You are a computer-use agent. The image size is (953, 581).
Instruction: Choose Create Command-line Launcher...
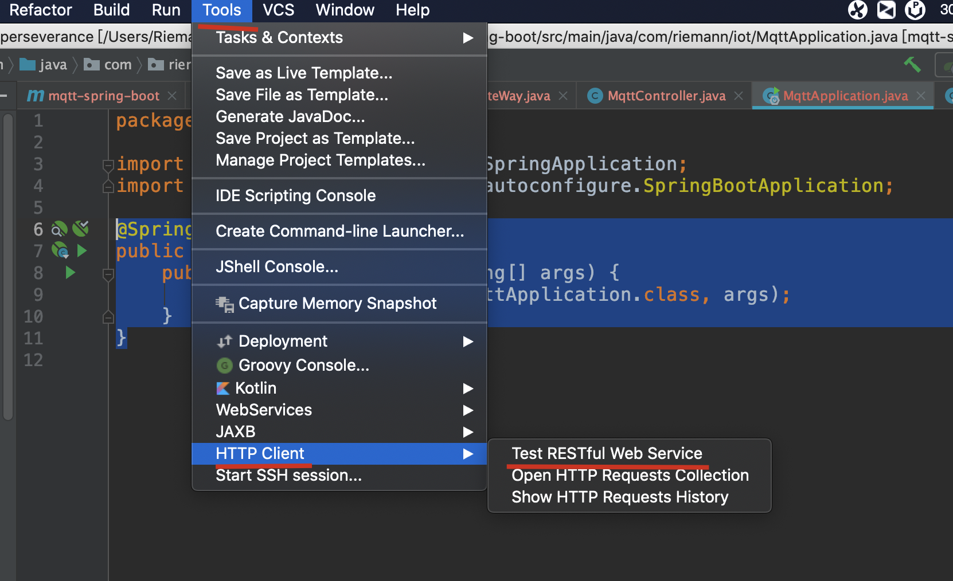point(339,231)
